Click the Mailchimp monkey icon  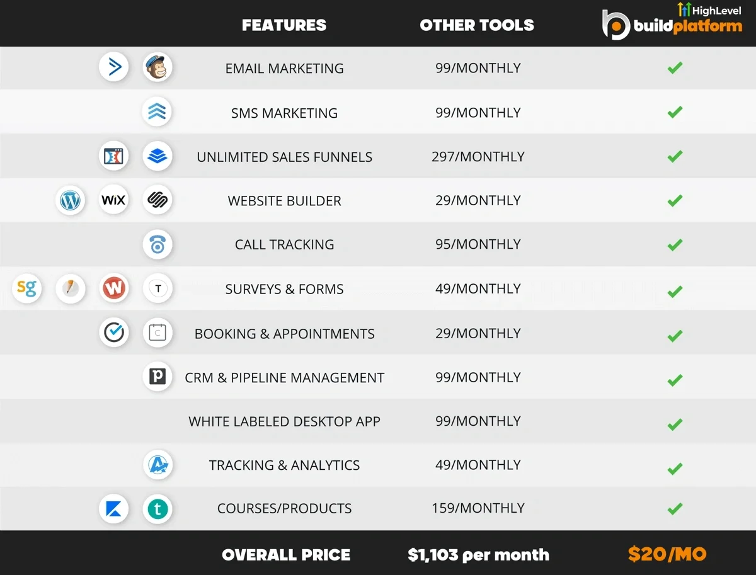pyautogui.click(x=157, y=67)
